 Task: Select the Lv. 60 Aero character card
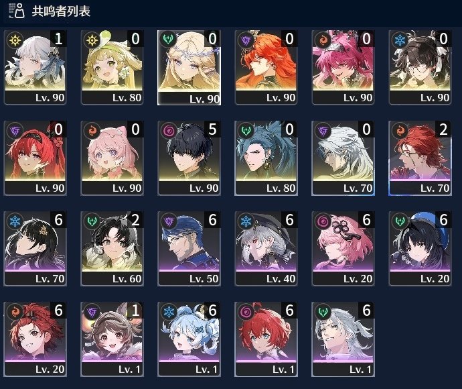pos(112,249)
